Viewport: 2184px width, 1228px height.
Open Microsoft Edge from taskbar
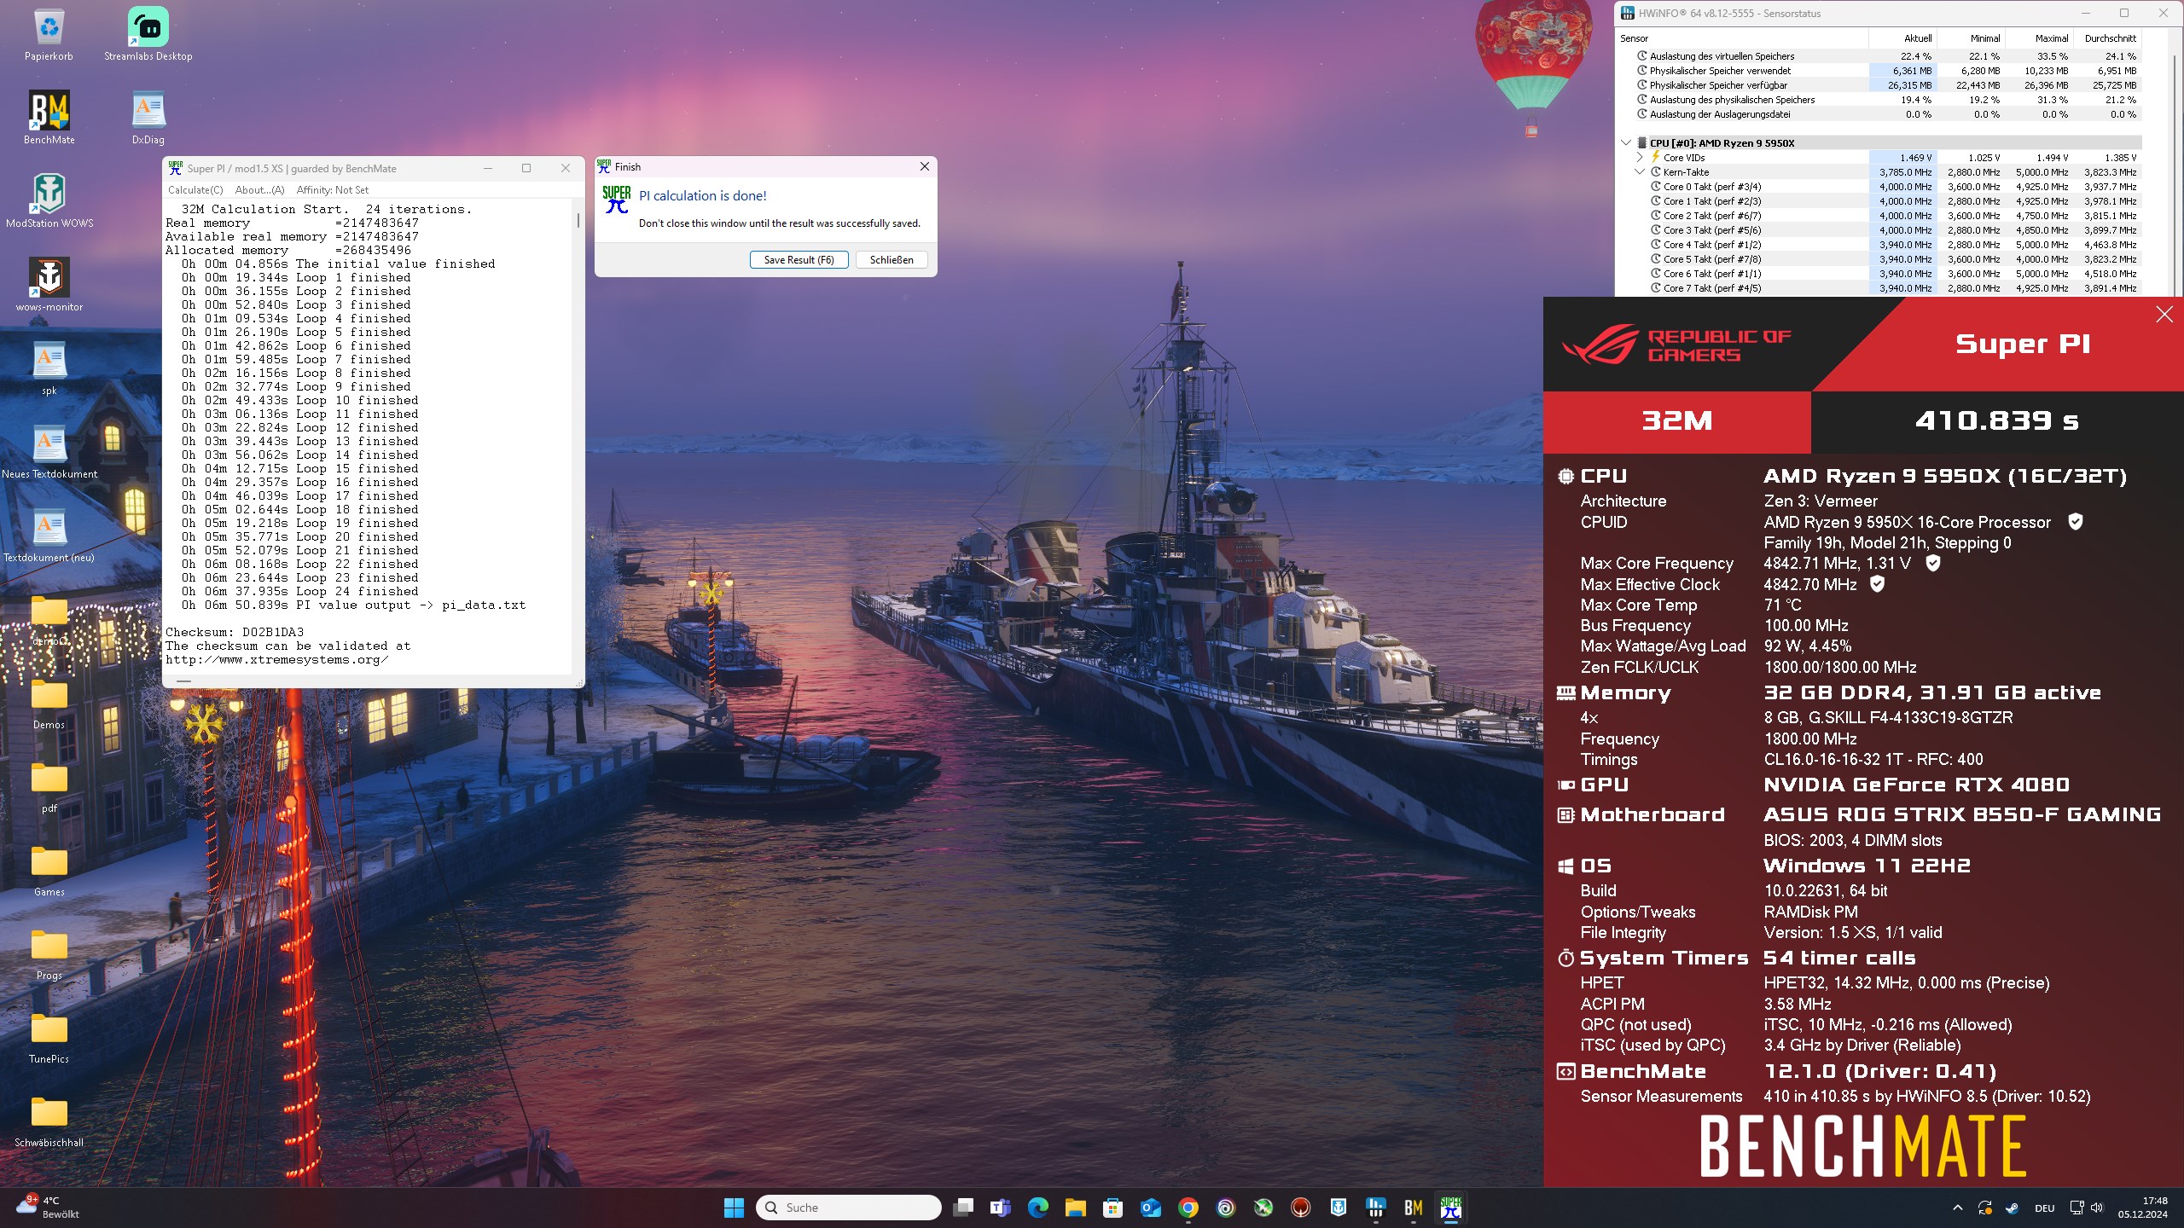click(x=1038, y=1208)
